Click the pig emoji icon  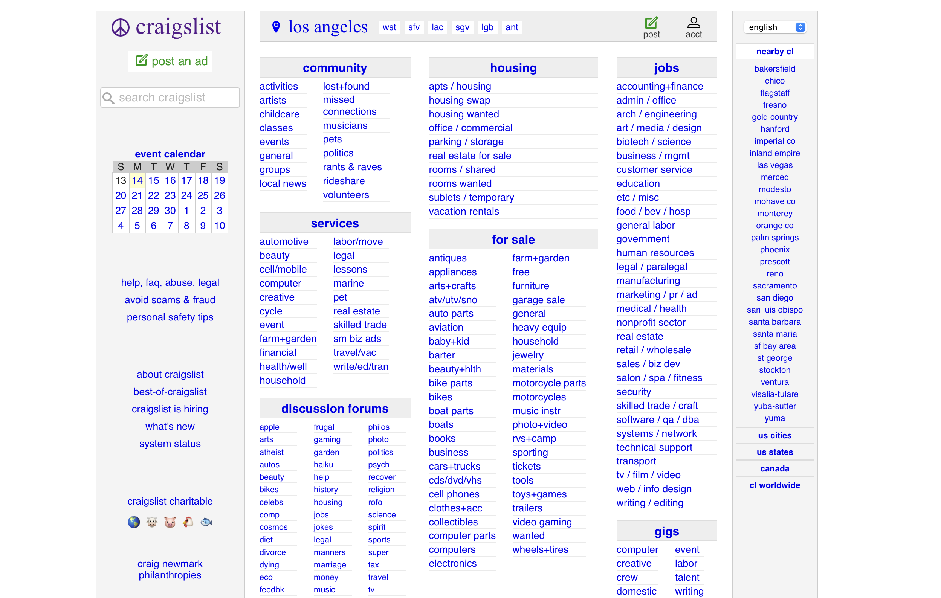[x=170, y=522]
